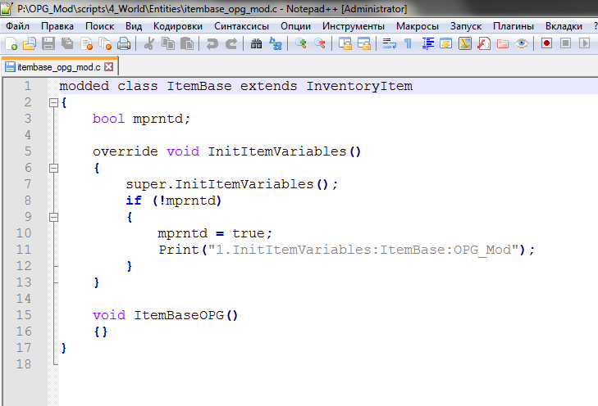Image resolution: width=598 pixels, height=406 pixels.
Task: Click 'override void InitItemVariables()' on line 5
Action: [227, 151]
